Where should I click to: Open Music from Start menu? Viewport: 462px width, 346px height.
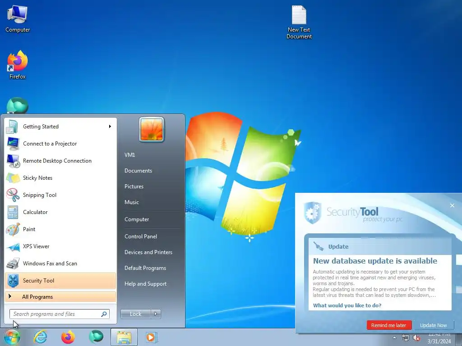pos(131,202)
